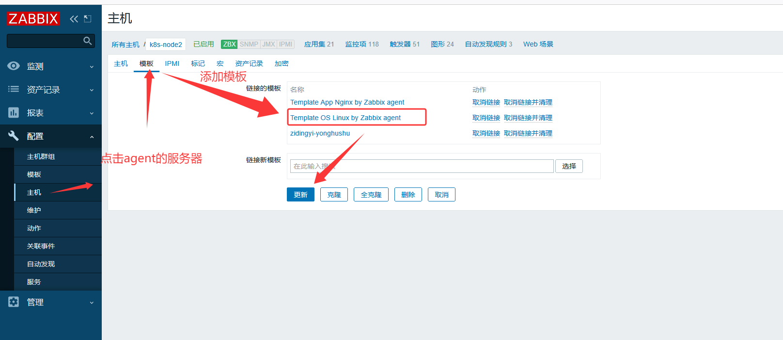Open 维护 in the sidebar
Viewport: 783px width, 340px height.
[58, 210]
